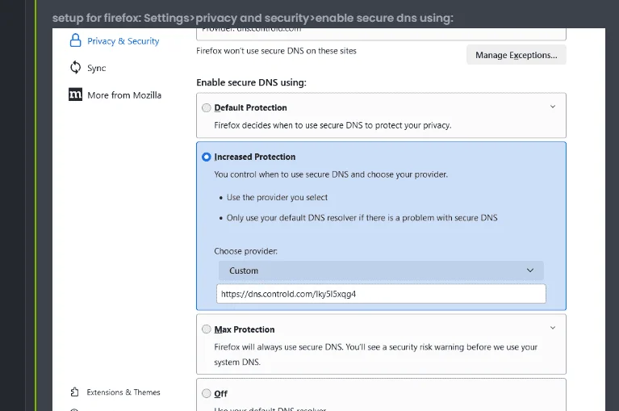Click the Sync circular arrows icon

point(75,68)
